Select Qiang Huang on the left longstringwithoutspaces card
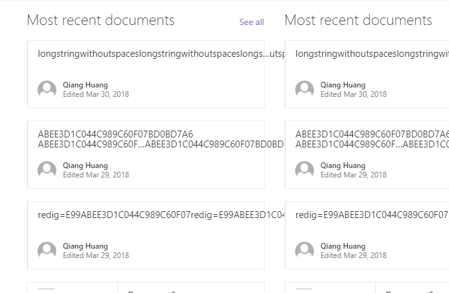 [85, 85]
